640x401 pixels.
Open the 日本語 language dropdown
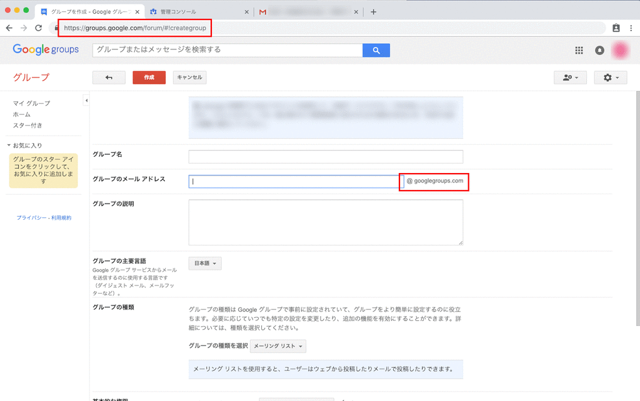click(205, 263)
